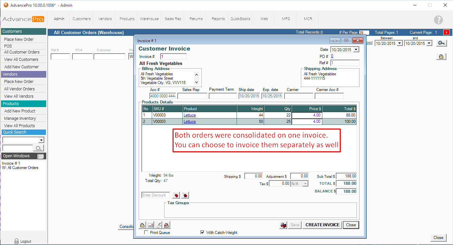
Task: Click the Quick Search magnifier button
Action: pos(39,148)
